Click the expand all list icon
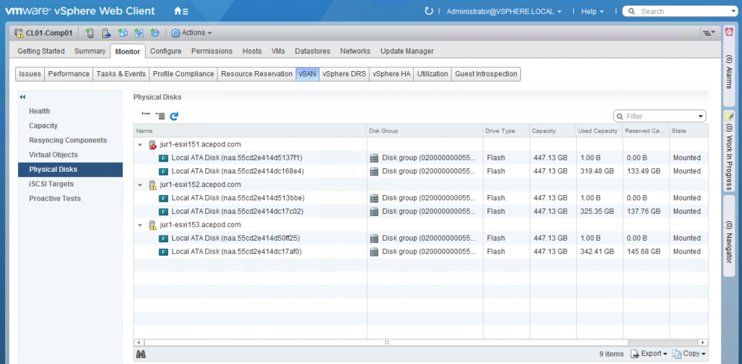This screenshot has width=742, height=364. (160, 115)
